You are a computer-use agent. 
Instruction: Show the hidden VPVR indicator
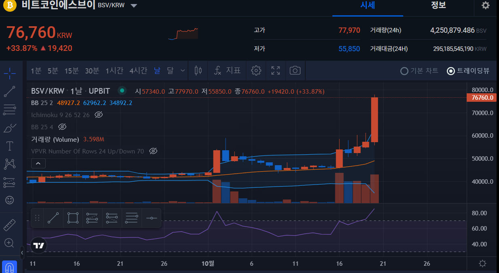[153, 151]
